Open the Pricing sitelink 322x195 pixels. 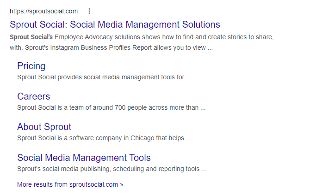pyautogui.click(x=31, y=66)
